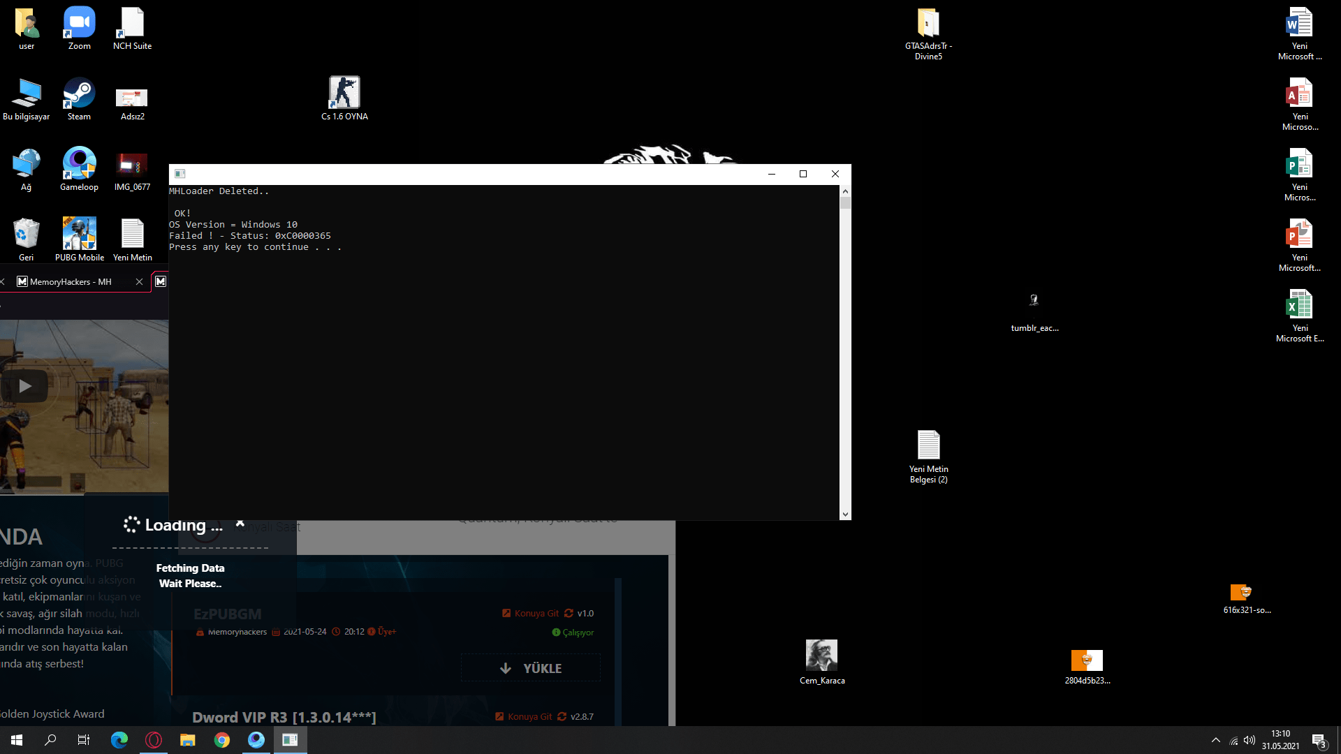Screen dimensions: 1341x754
Task: Open the NCH Suite shortcut
Action: point(132,29)
